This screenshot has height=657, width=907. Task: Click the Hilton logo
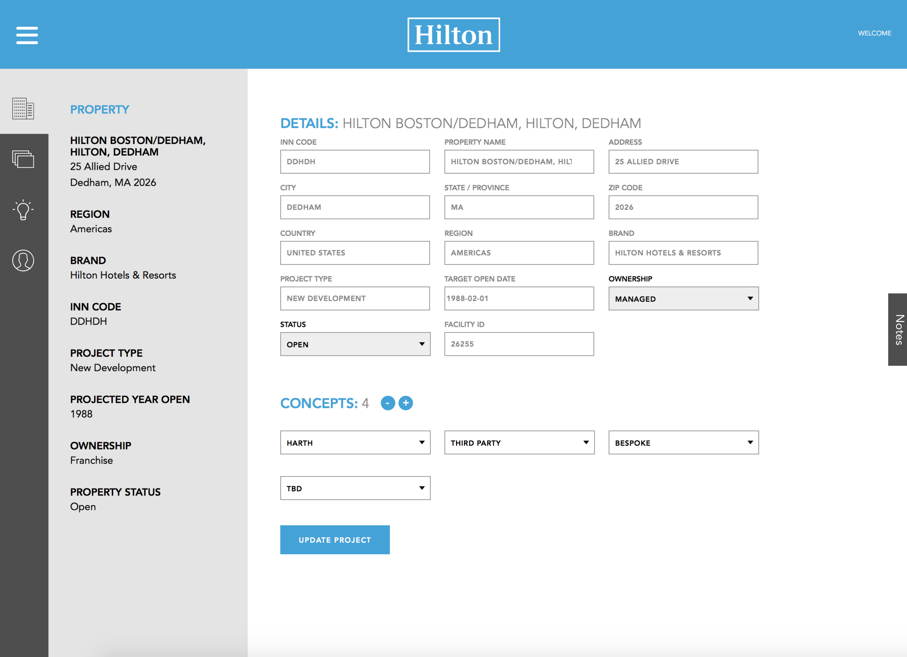pos(453,35)
